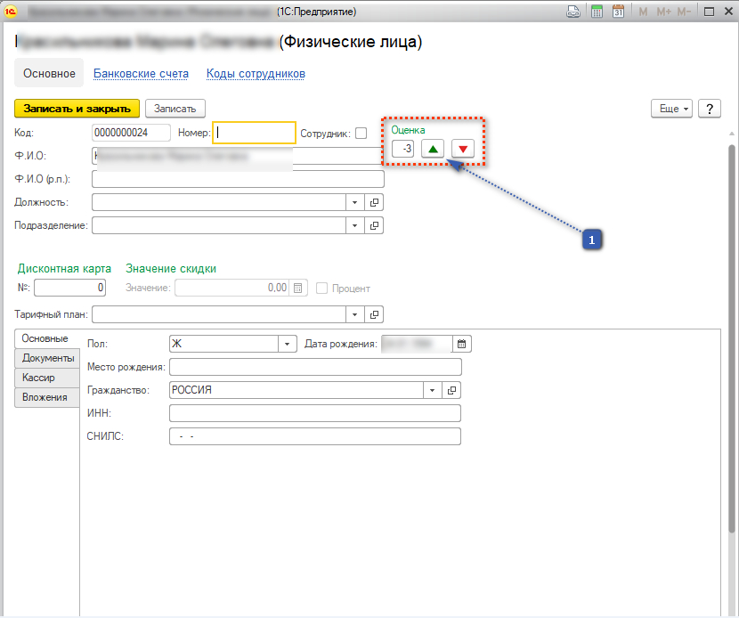Open the Гражданство record with open-form icon
The width and height of the screenshot is (739, 618).
coord(451,390)
